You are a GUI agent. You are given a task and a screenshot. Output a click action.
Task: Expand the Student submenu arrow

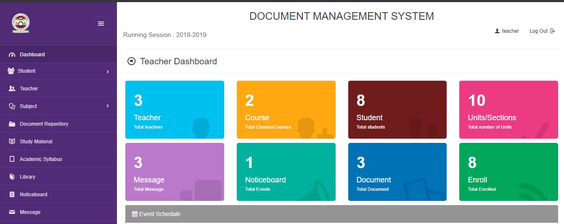[x=108, y=72]
